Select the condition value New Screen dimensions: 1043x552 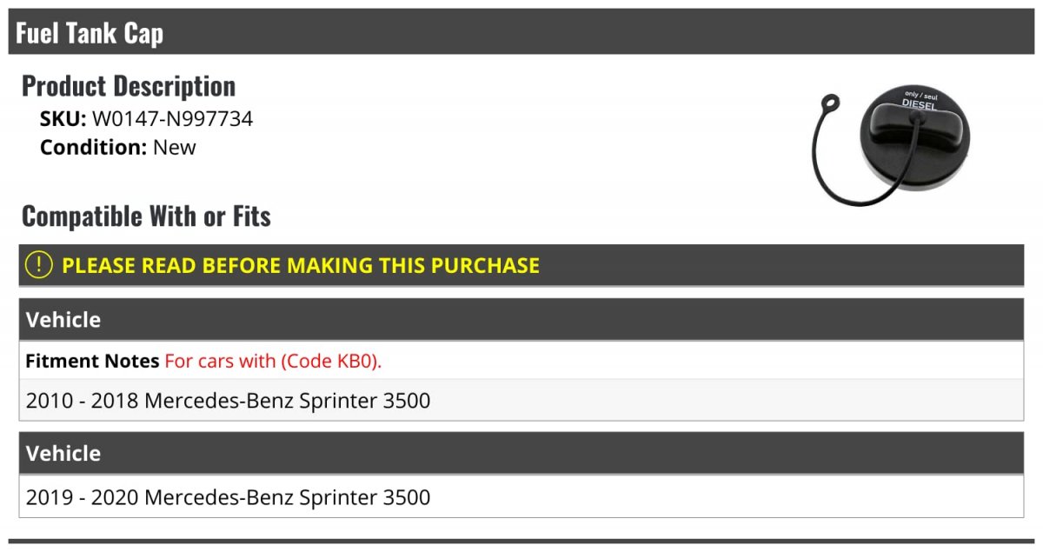[x=175, y=147]
